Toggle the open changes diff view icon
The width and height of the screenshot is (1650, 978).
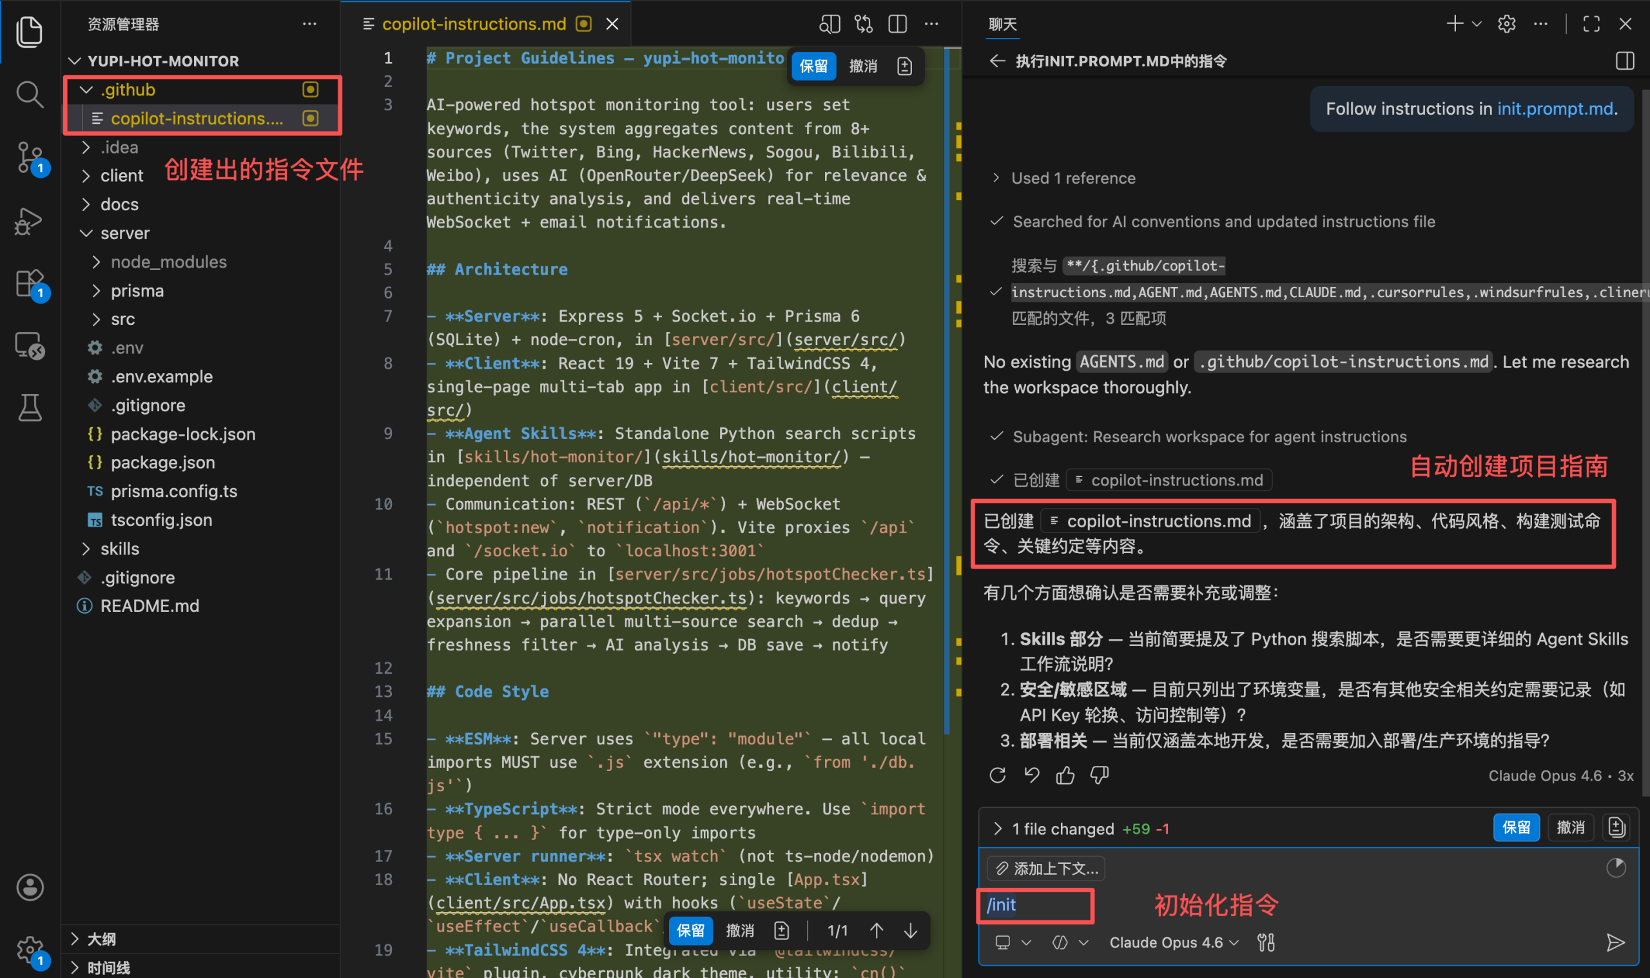click(x=863, y=24)
